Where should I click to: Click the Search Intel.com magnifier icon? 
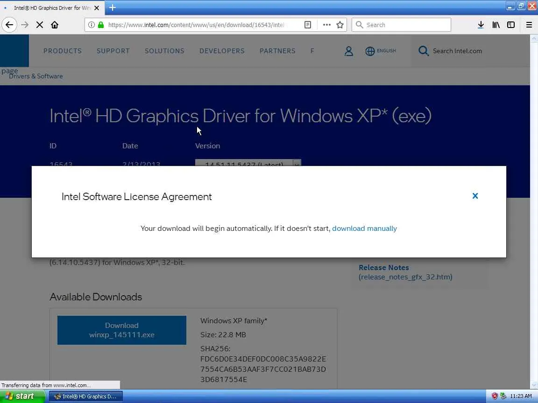pos(424,51)
